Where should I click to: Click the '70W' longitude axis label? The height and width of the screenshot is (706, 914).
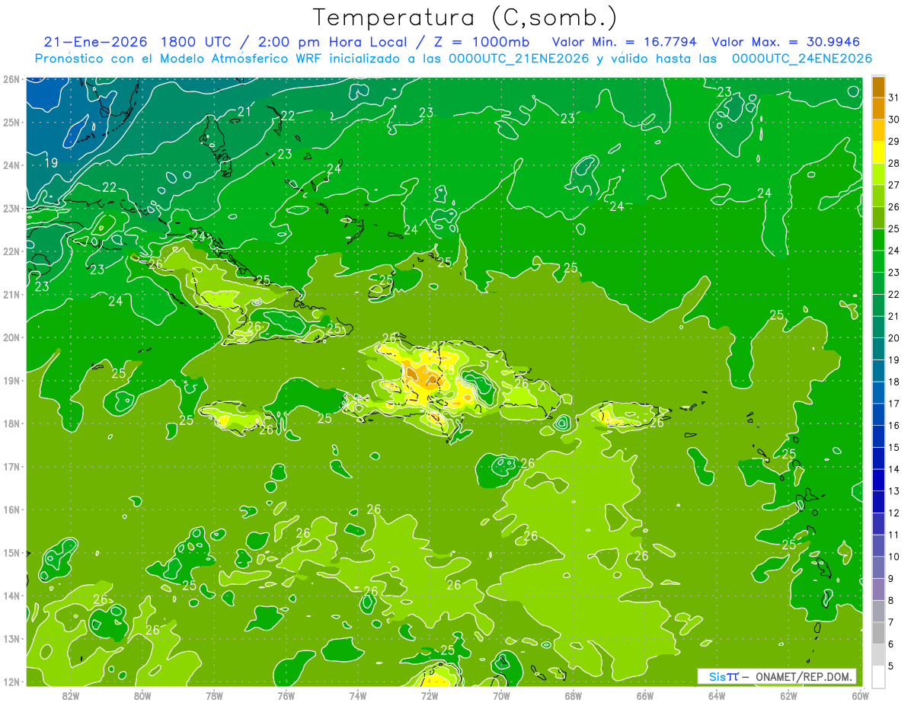(x=501, y=695)
